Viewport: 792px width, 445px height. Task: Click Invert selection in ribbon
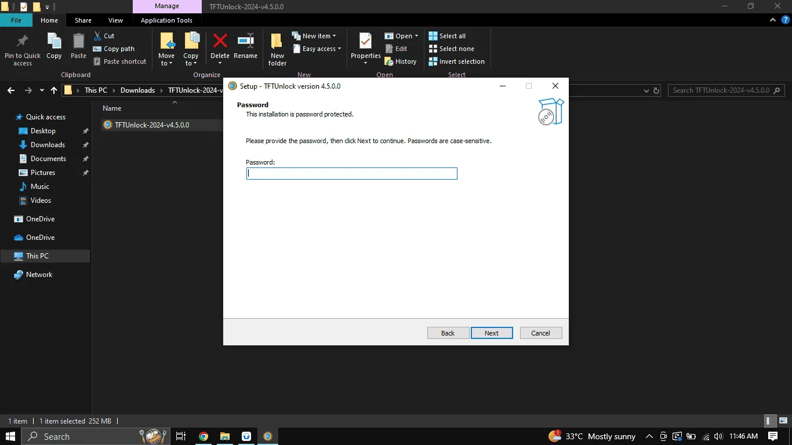[456, 61]
